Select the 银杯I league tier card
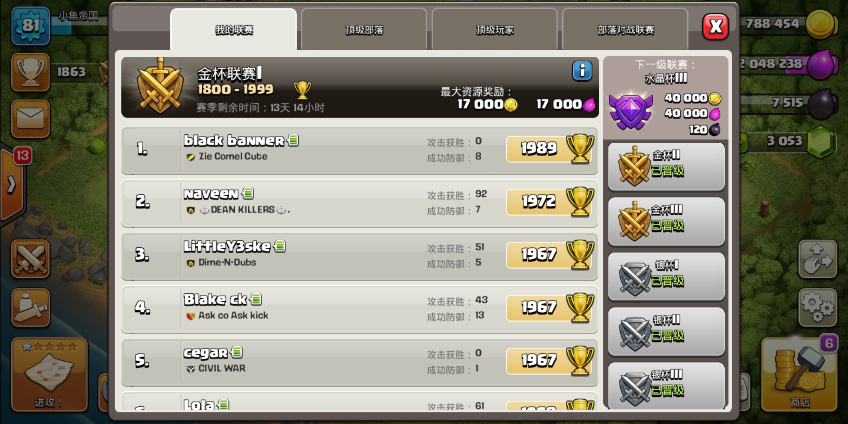Screen dimensions: 848x424 tap(666, 277)
